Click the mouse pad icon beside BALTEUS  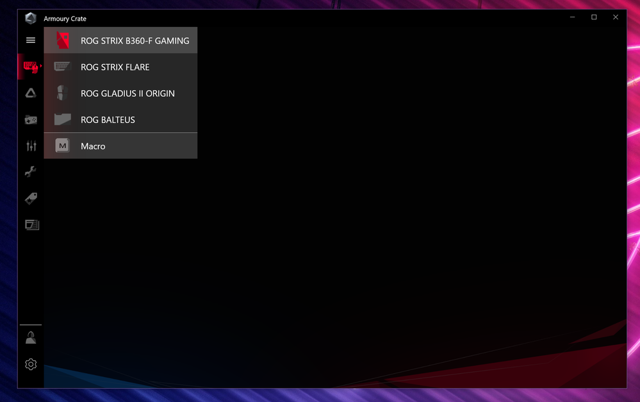pyautogui.click(x=62, y=119)
